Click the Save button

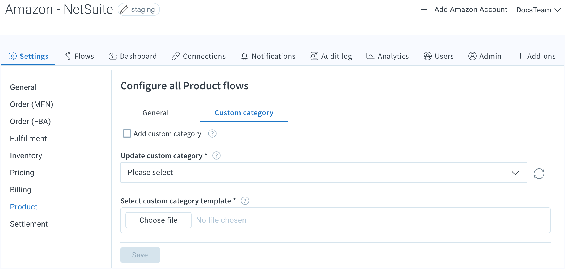pos(140,255)
